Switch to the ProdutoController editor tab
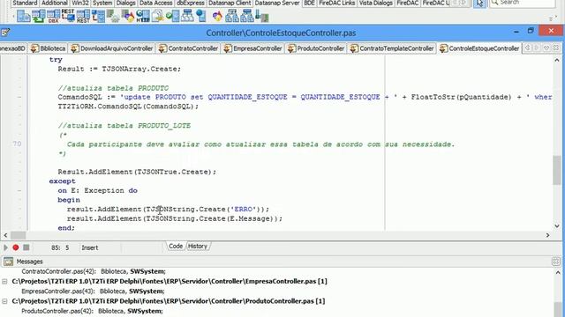Screen dimensions: 565x317 pyautogui.click(x=316, y=48)
